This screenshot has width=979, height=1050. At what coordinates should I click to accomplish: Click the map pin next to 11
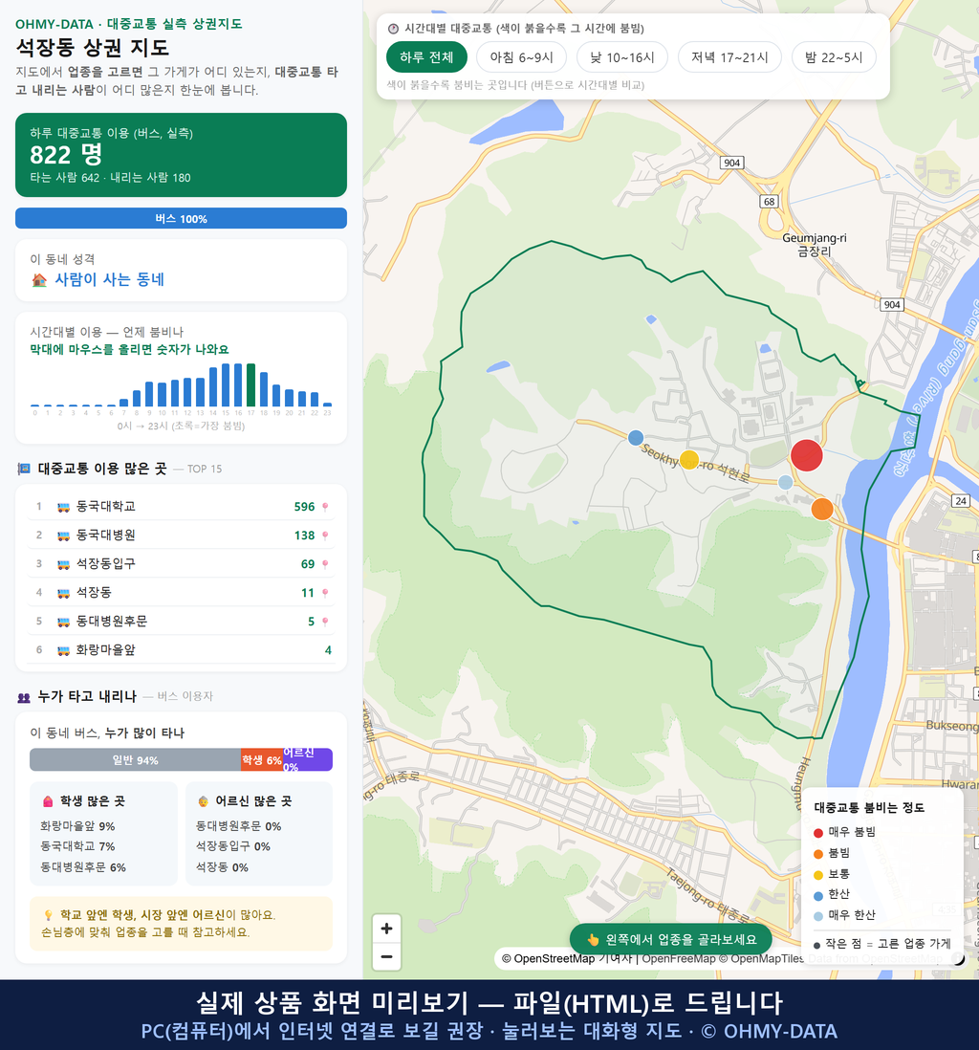pos(325,593)
